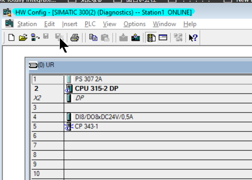Select the DI8/DO8xDC24V/0,5A module row
The height and width of the screenshot is (180, 252).
[x=142, y=117]
